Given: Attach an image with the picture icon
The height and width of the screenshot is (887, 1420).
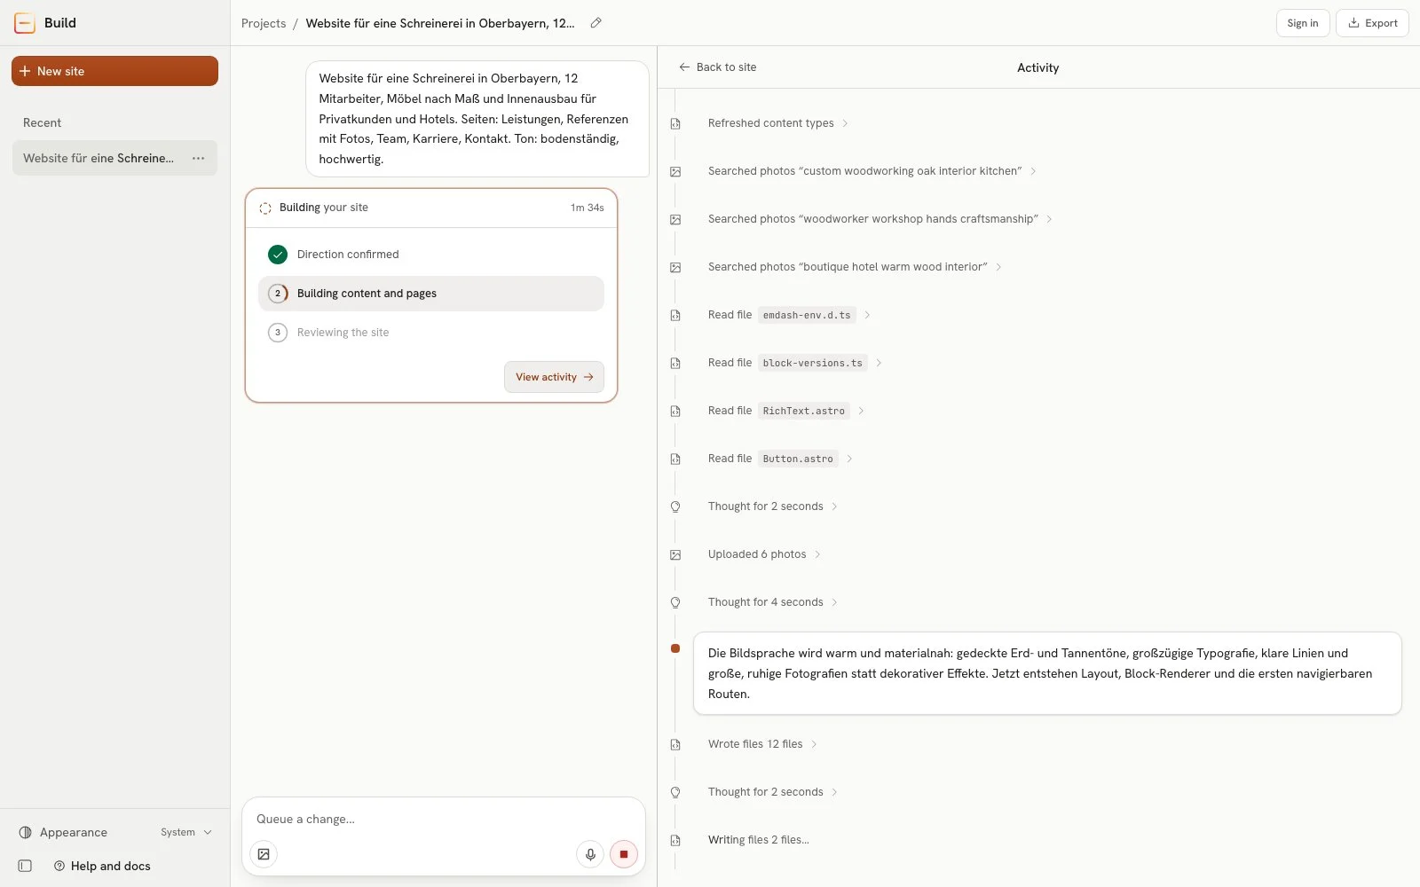Looking at the screenshot, I should pos(264,854).
